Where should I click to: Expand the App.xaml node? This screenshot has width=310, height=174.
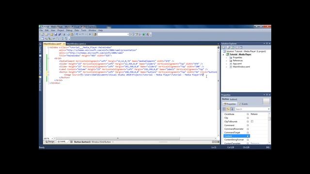pyautogui.click(x=227, y=64)
